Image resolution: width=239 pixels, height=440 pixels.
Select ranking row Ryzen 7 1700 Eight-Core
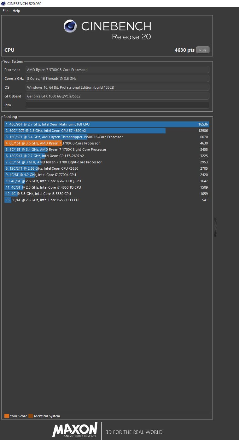click(107, 162)
